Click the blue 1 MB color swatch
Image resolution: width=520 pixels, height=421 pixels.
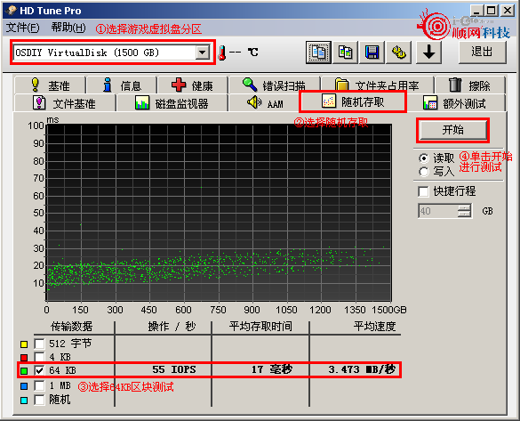24,386
